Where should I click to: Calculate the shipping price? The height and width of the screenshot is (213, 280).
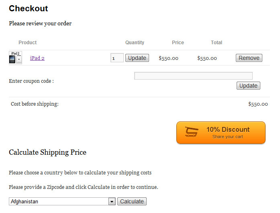point(132,201)
